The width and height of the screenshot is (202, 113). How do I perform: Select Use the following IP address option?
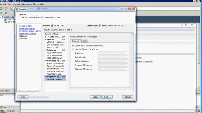[73, 50]
